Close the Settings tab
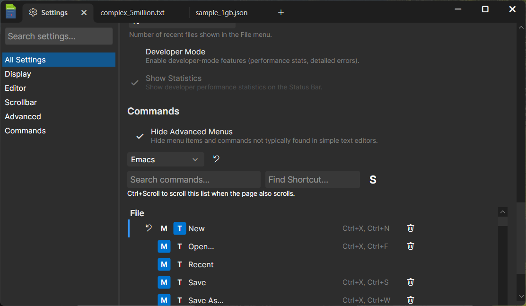526x306 pixels. pos(84,12)
